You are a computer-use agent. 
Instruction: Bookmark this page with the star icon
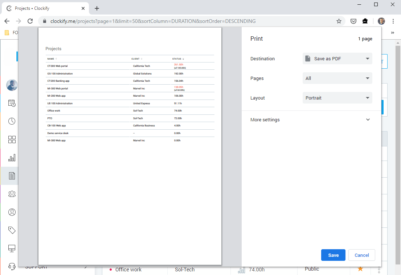[339, 21]
